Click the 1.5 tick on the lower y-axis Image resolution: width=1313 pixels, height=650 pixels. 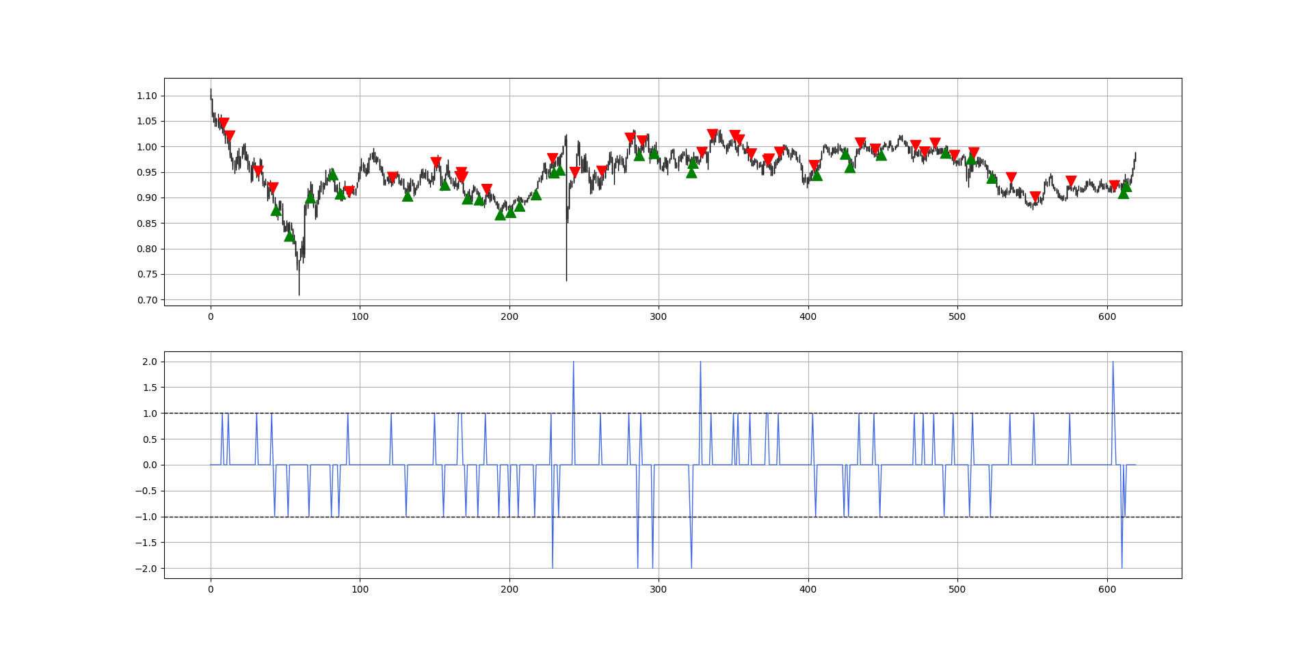pos(149,388)
